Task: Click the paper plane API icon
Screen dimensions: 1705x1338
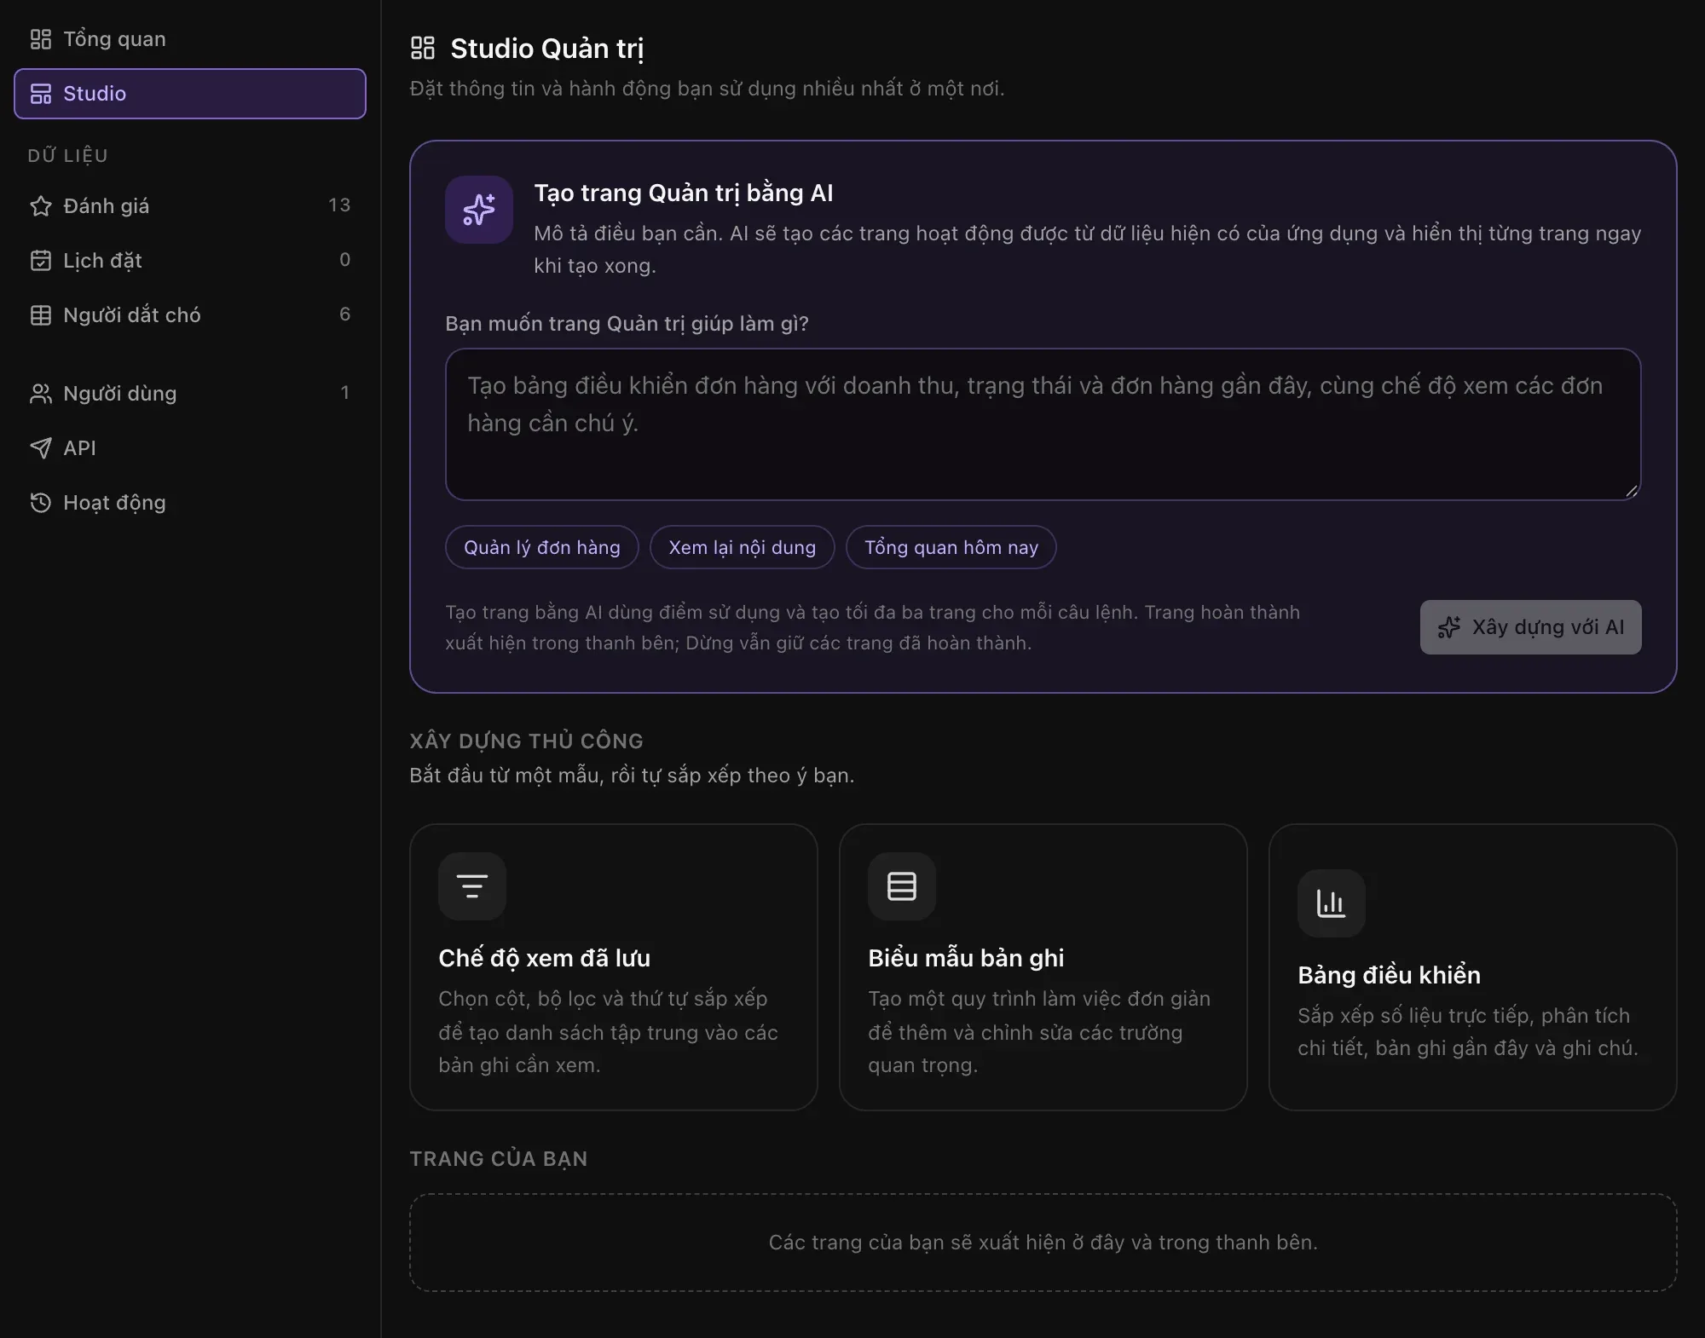Action: click(x=41, y=447)
